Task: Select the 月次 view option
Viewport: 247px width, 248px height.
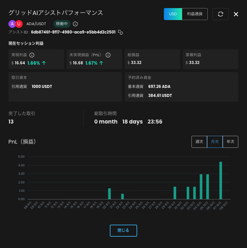Action: 215,142
